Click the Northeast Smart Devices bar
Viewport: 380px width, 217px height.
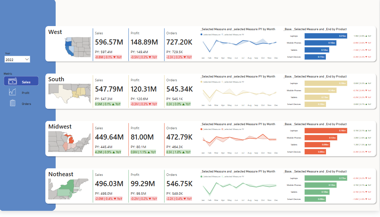tap(315, 199)
